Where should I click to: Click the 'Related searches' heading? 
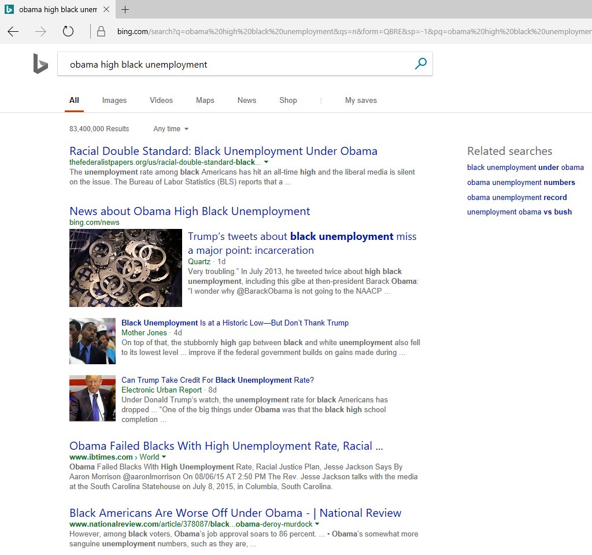[x=510, y=151]
